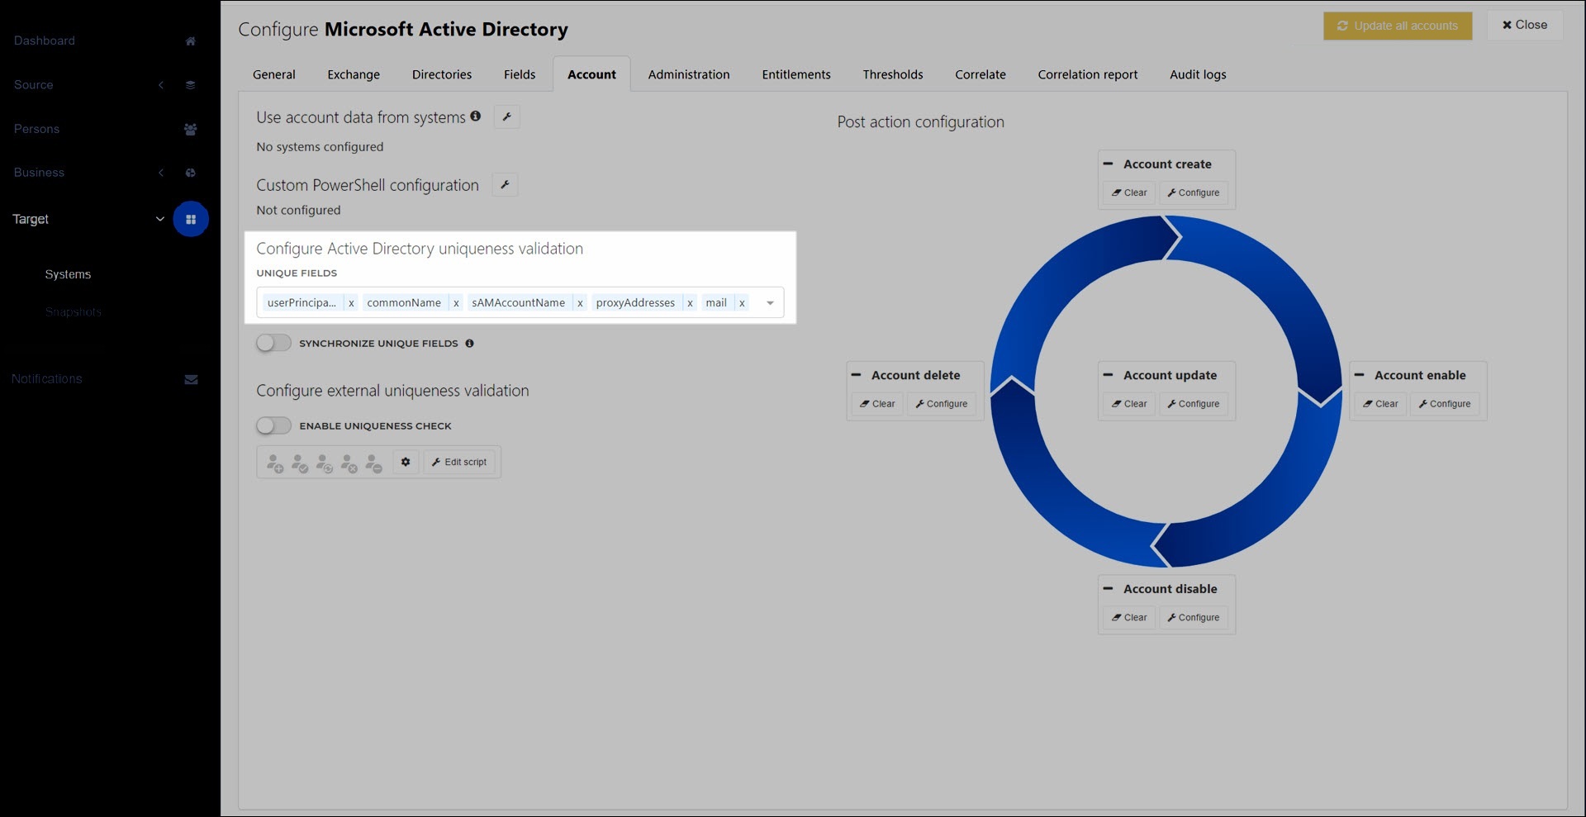Open Dashboard in the sidebar

click(x=45, y=40)
